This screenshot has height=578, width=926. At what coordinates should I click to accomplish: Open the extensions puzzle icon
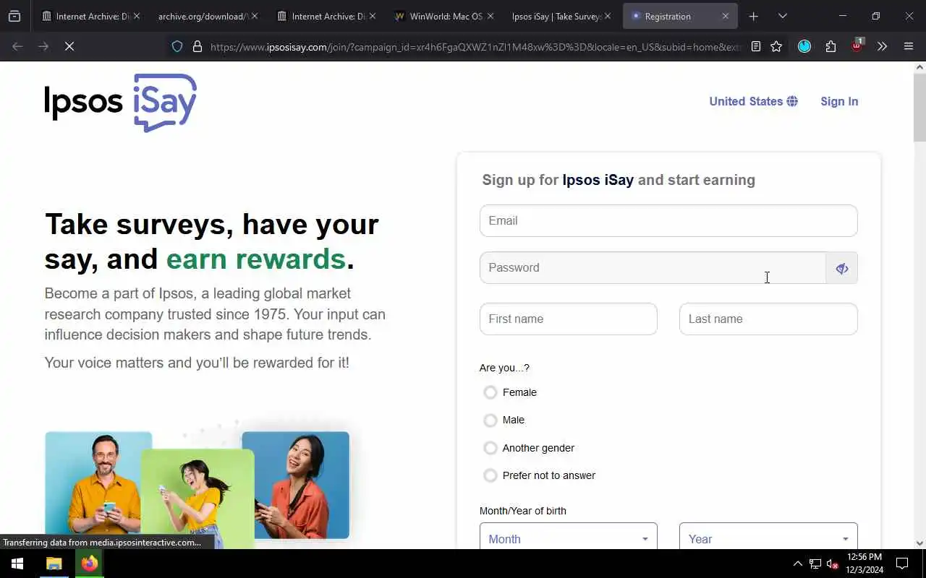(x=831, y=46)
